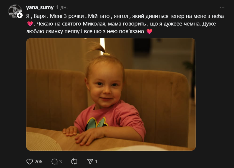This screenshot has height=168, width=234.
Task: Click the '1 дн.' post timestamp
Action: tap(62, 7)
